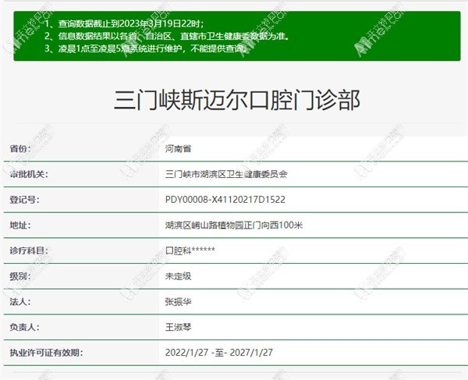The image size is (468, 380).
Task: Click the name 王淑琴
Action: click(178, 327)
